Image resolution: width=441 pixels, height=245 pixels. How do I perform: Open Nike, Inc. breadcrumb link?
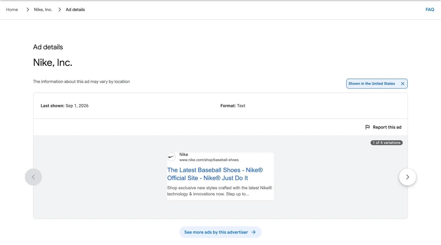[43, 9]
